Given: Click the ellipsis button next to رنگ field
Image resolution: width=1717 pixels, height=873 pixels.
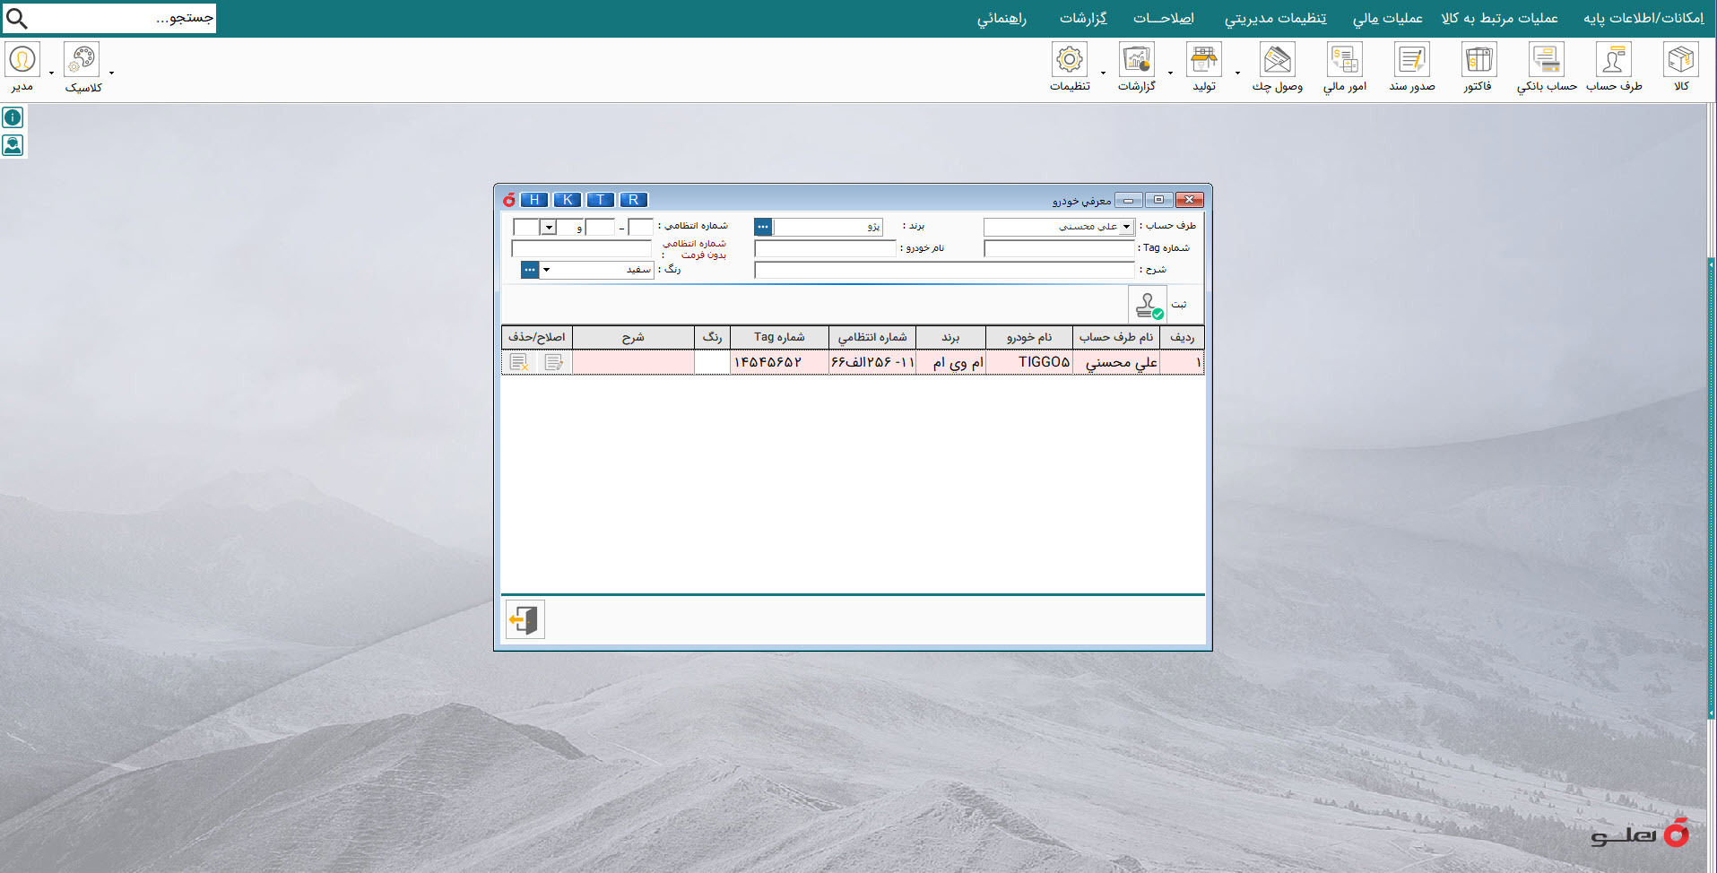Looking at the screenshot, I should click(x=530, y=270).
